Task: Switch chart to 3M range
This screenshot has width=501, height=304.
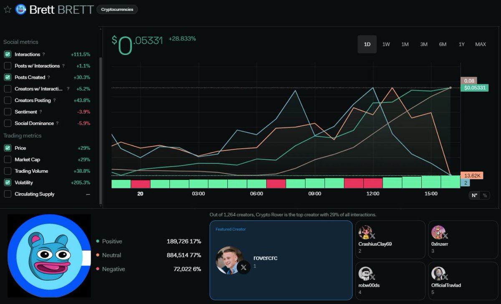Action: (424, 44)
